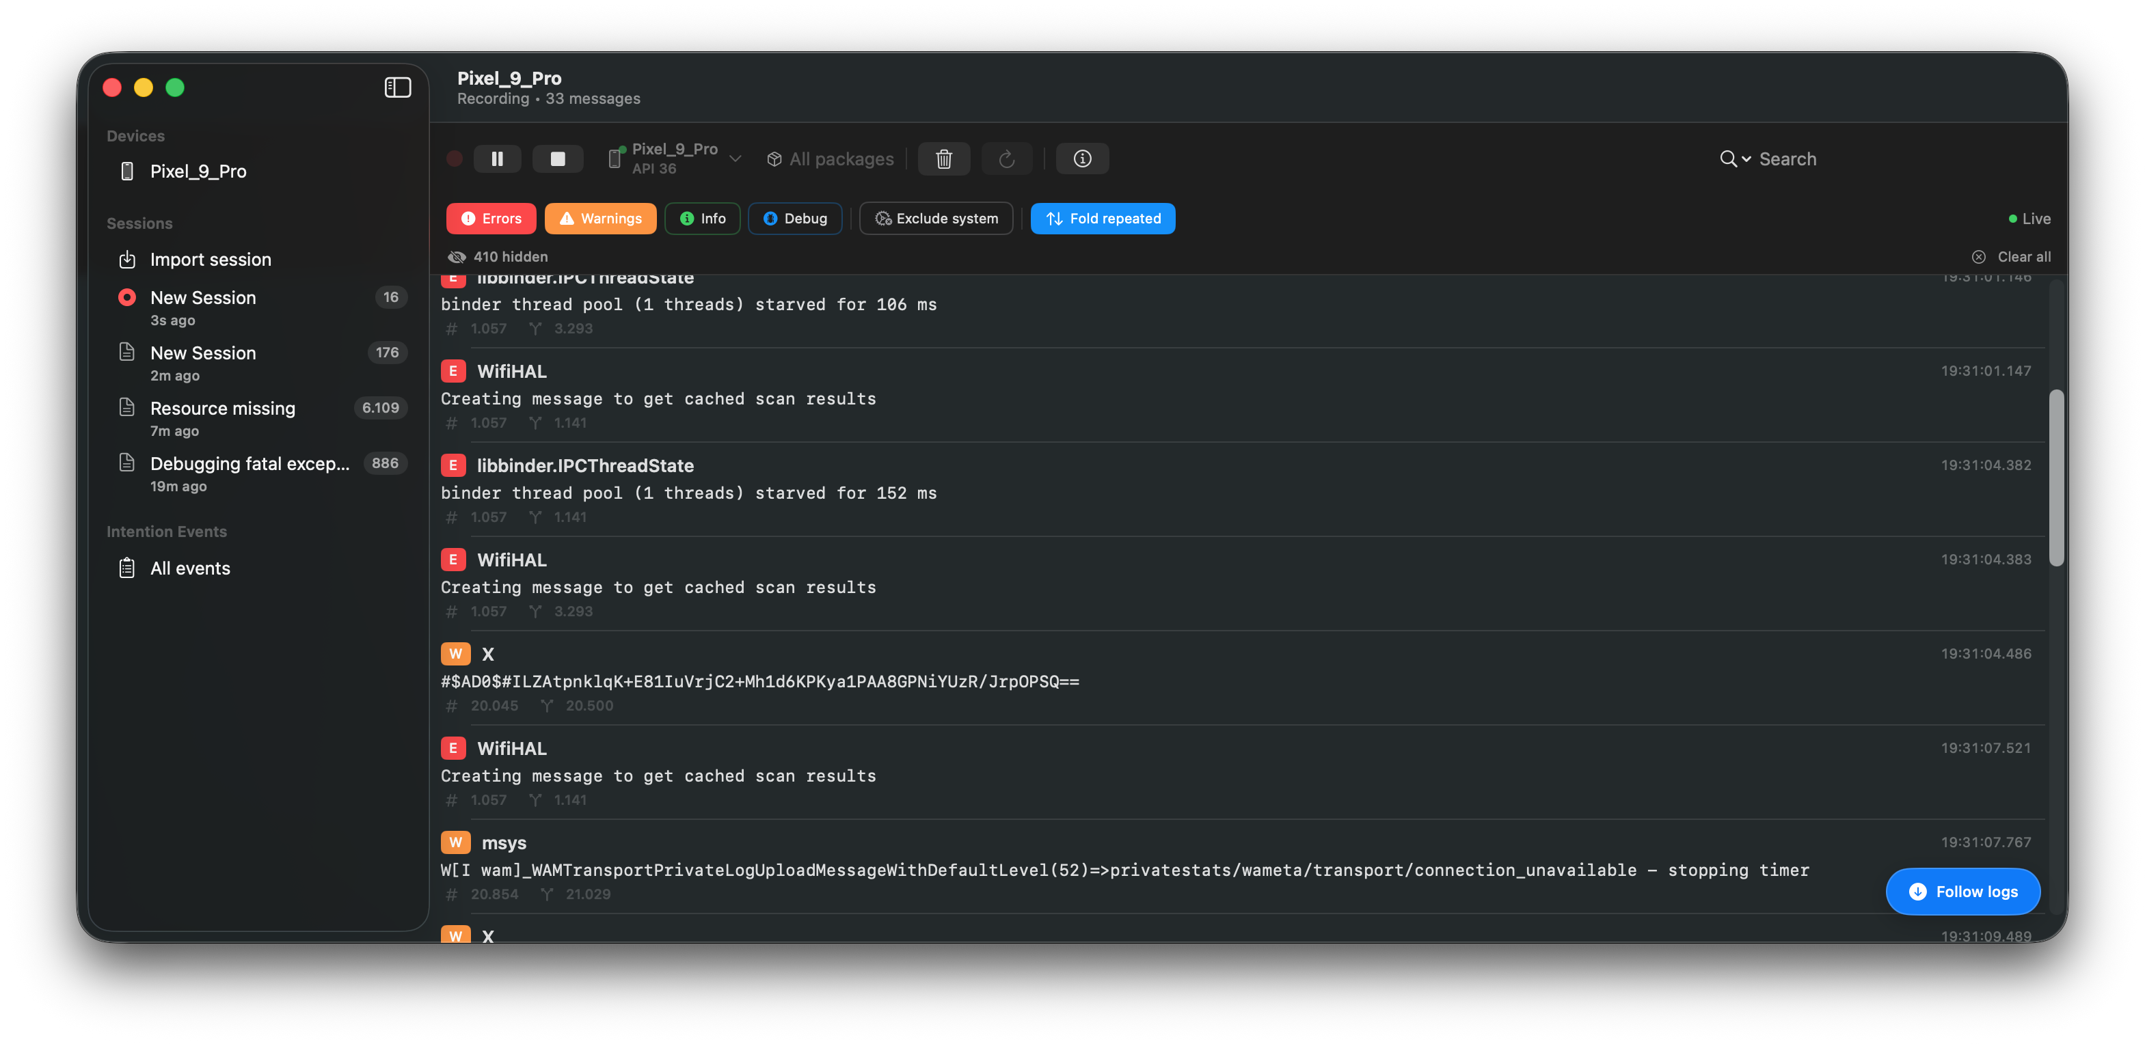
Task: Open the Resource missing session
Action: 222,409
